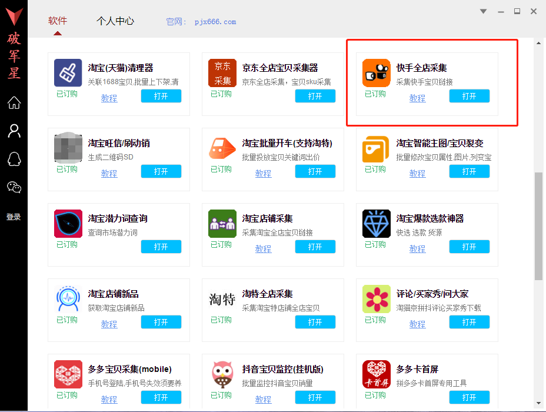Click the 淘宝潜力词查询 title text

coord(118,219)
